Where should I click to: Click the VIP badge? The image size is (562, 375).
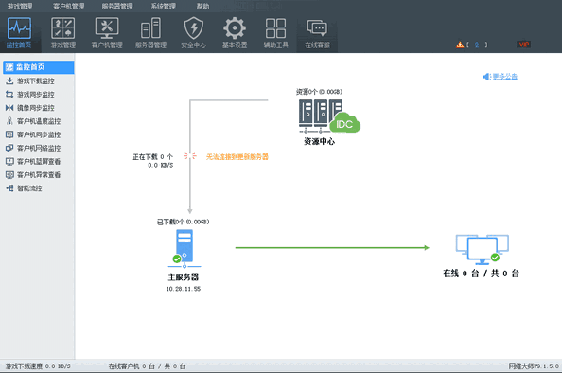523,45
